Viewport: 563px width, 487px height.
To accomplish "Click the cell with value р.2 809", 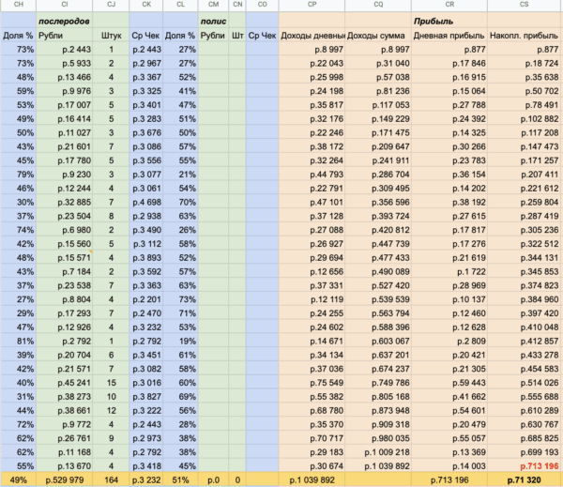I will coord(449,342).
